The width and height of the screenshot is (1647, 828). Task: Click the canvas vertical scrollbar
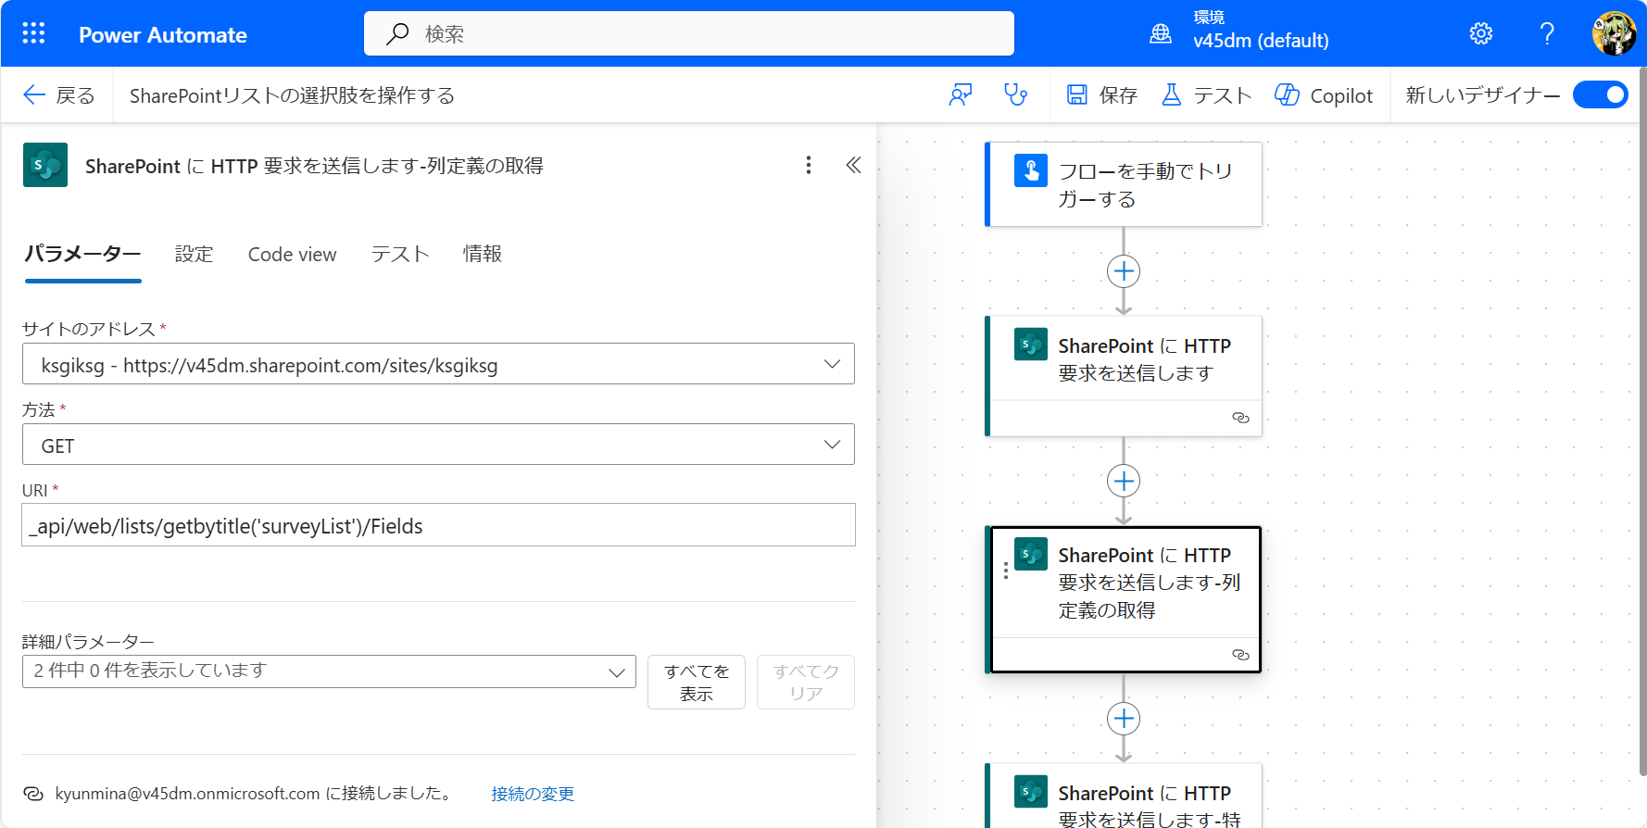coord(1642,421)
